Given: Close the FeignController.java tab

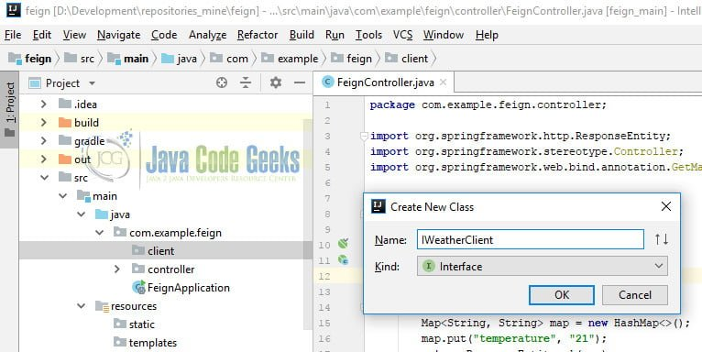Looking at the screenshot, I should click(x=443, y=82).
